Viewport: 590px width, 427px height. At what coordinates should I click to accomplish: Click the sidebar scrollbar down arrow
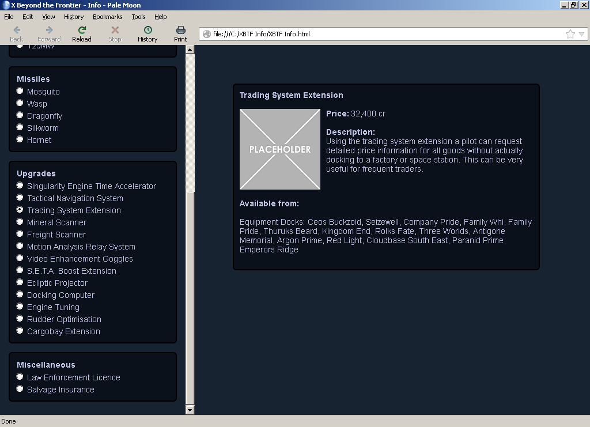190,410
